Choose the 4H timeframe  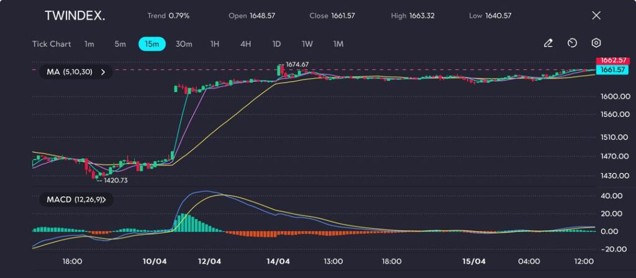[245, 44]
